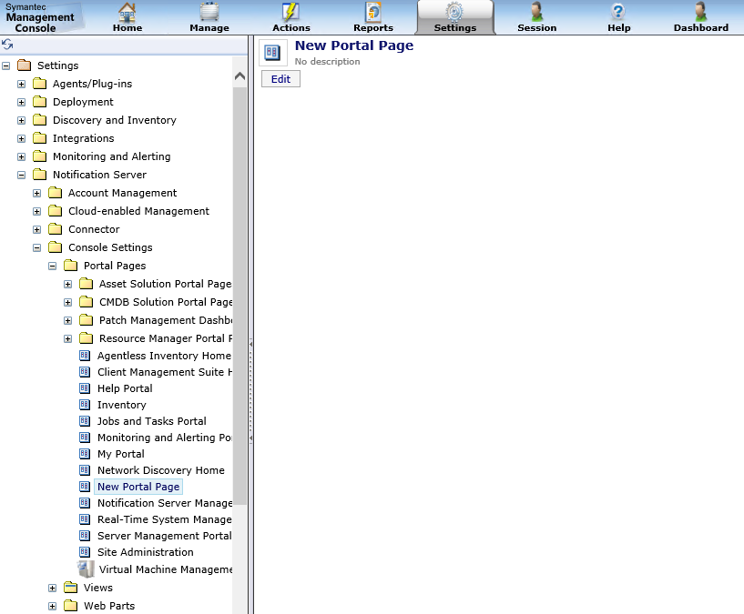Expand the Agents/Plug-ins folder
The image size is (744, 614).
point(22,84)
